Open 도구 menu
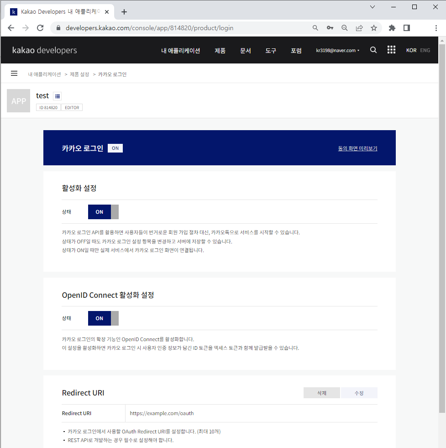Screen dimensions: 446x448 [x=271, y=51]
